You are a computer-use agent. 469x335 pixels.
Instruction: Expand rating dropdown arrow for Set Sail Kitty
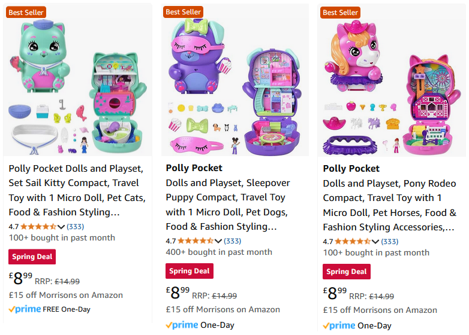pyautogui.click(x=61, y=227)
